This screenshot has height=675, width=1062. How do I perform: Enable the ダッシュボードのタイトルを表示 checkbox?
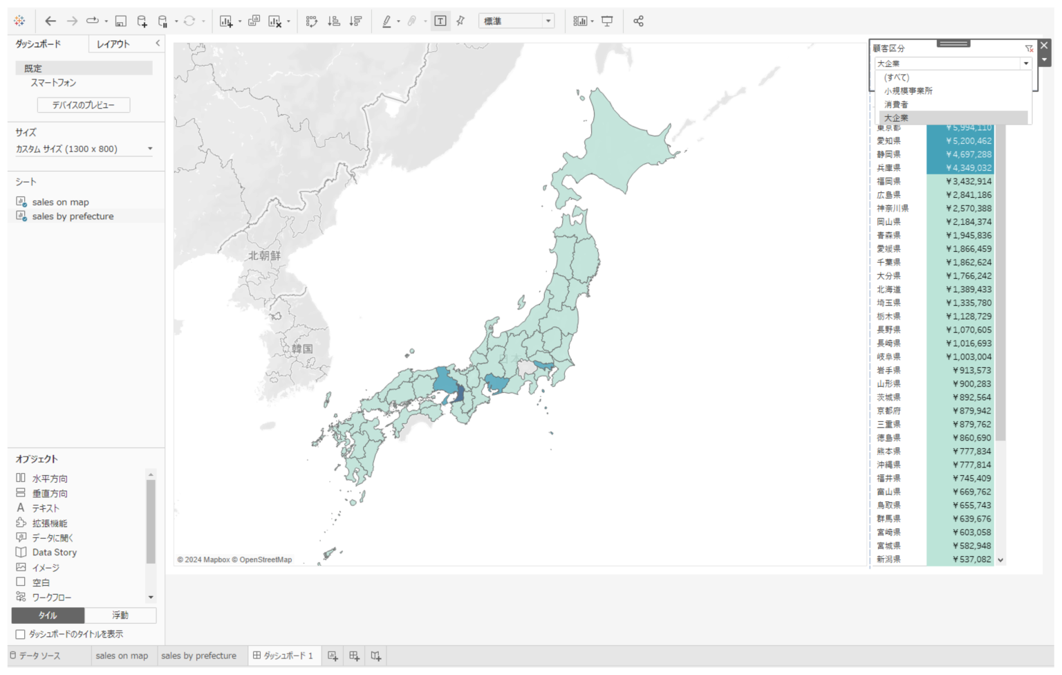(x=21, y=634)
